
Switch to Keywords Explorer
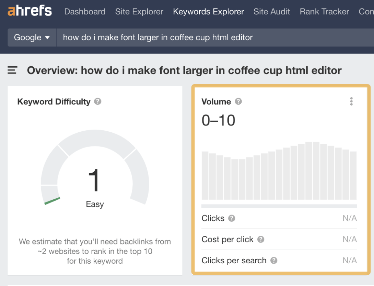click(208, 11)
